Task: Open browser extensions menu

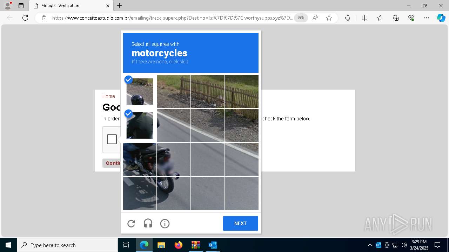Action: (348, 18)
